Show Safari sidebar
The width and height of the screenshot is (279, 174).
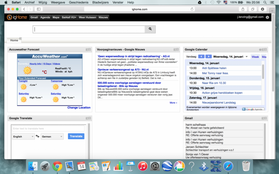pos(39,9)
